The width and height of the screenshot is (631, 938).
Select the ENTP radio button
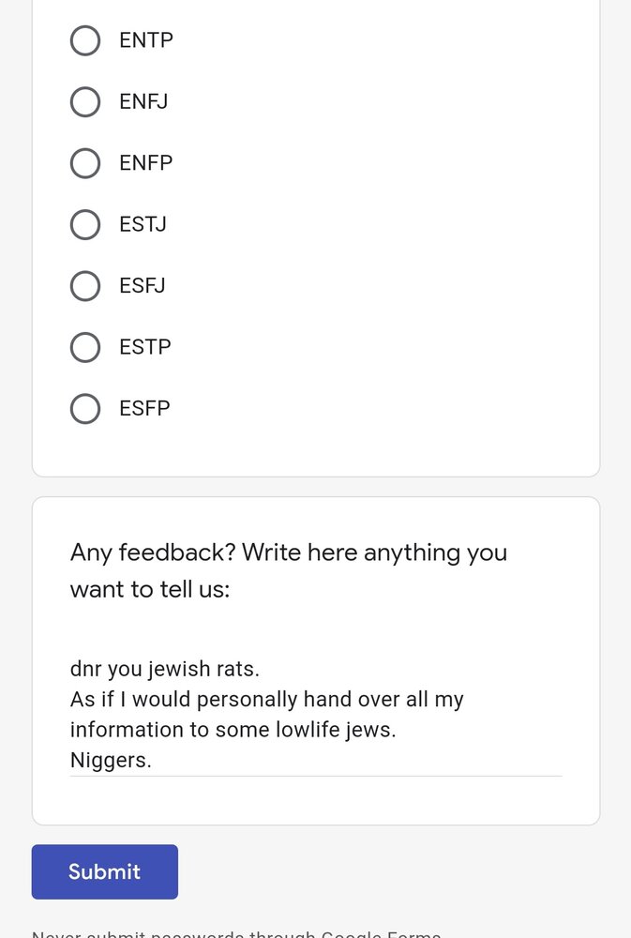85,40
